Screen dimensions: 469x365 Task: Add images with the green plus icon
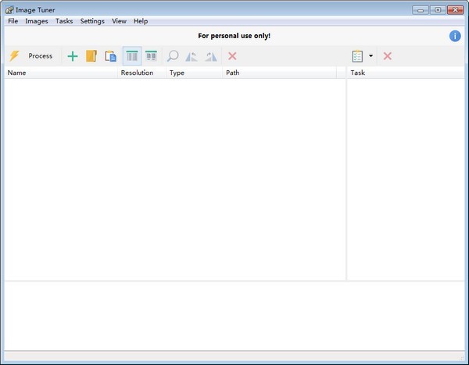[73, 56]
